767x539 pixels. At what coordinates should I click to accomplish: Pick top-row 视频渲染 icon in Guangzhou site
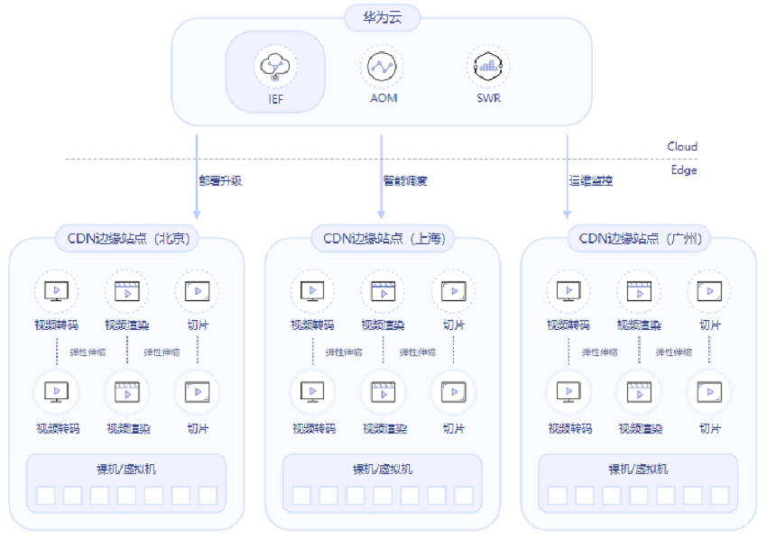coord(640,291)
